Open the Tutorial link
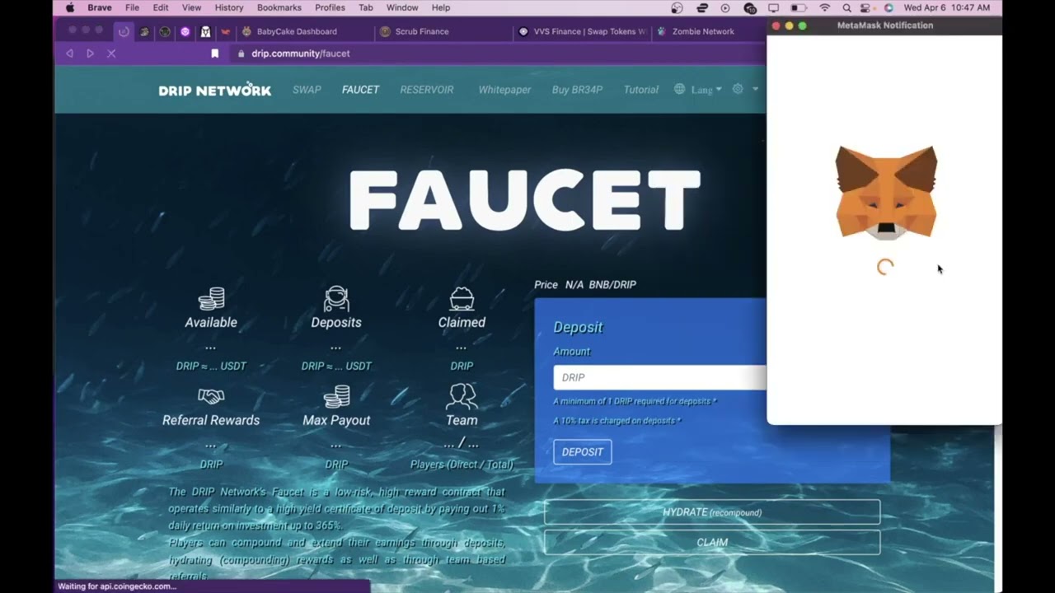This screenshot has height=593, width=1055. 640,90
